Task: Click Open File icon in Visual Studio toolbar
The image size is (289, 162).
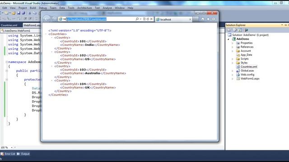Action: point(14,13)
